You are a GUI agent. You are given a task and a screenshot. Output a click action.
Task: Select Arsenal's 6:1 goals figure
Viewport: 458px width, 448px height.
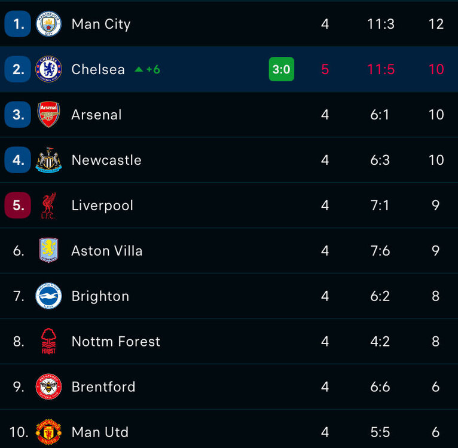tap(380, 115)
